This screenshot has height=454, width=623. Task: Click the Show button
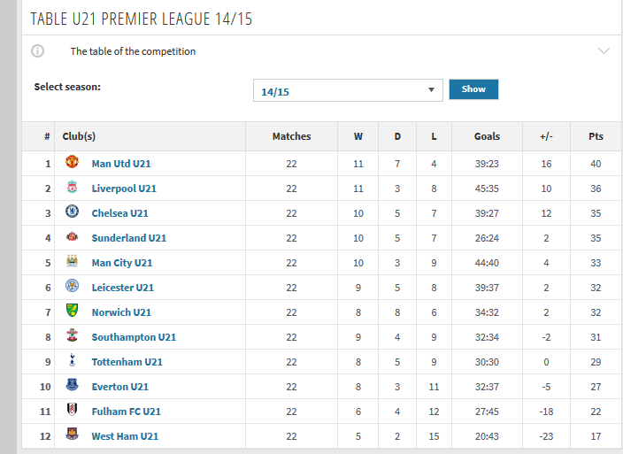473,89
